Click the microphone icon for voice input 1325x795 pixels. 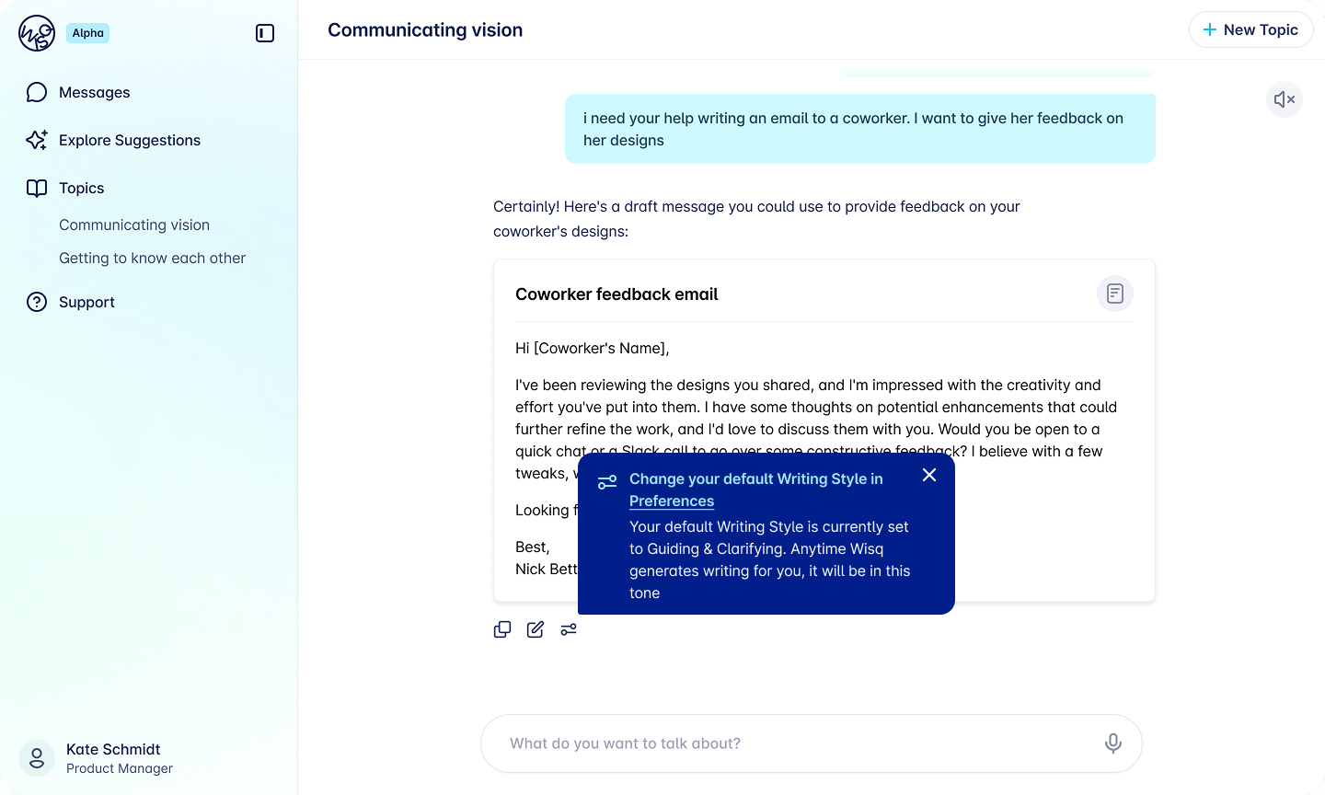pos(1112,743)
